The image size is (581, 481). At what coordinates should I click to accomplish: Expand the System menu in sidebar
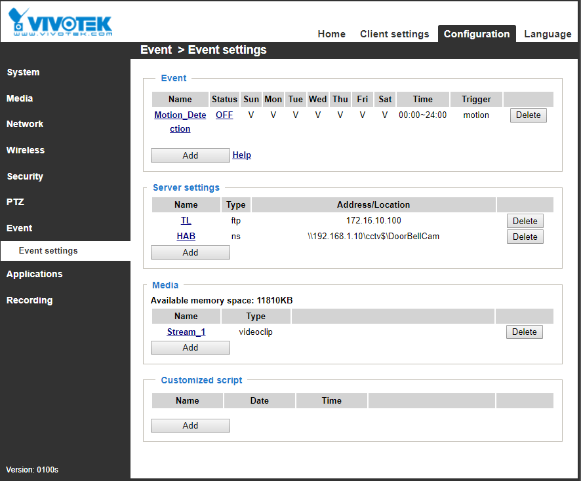pos(23,72)
